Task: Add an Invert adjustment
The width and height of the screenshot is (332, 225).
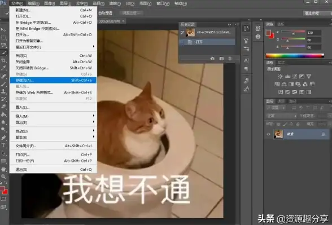Action: [281, 92]
